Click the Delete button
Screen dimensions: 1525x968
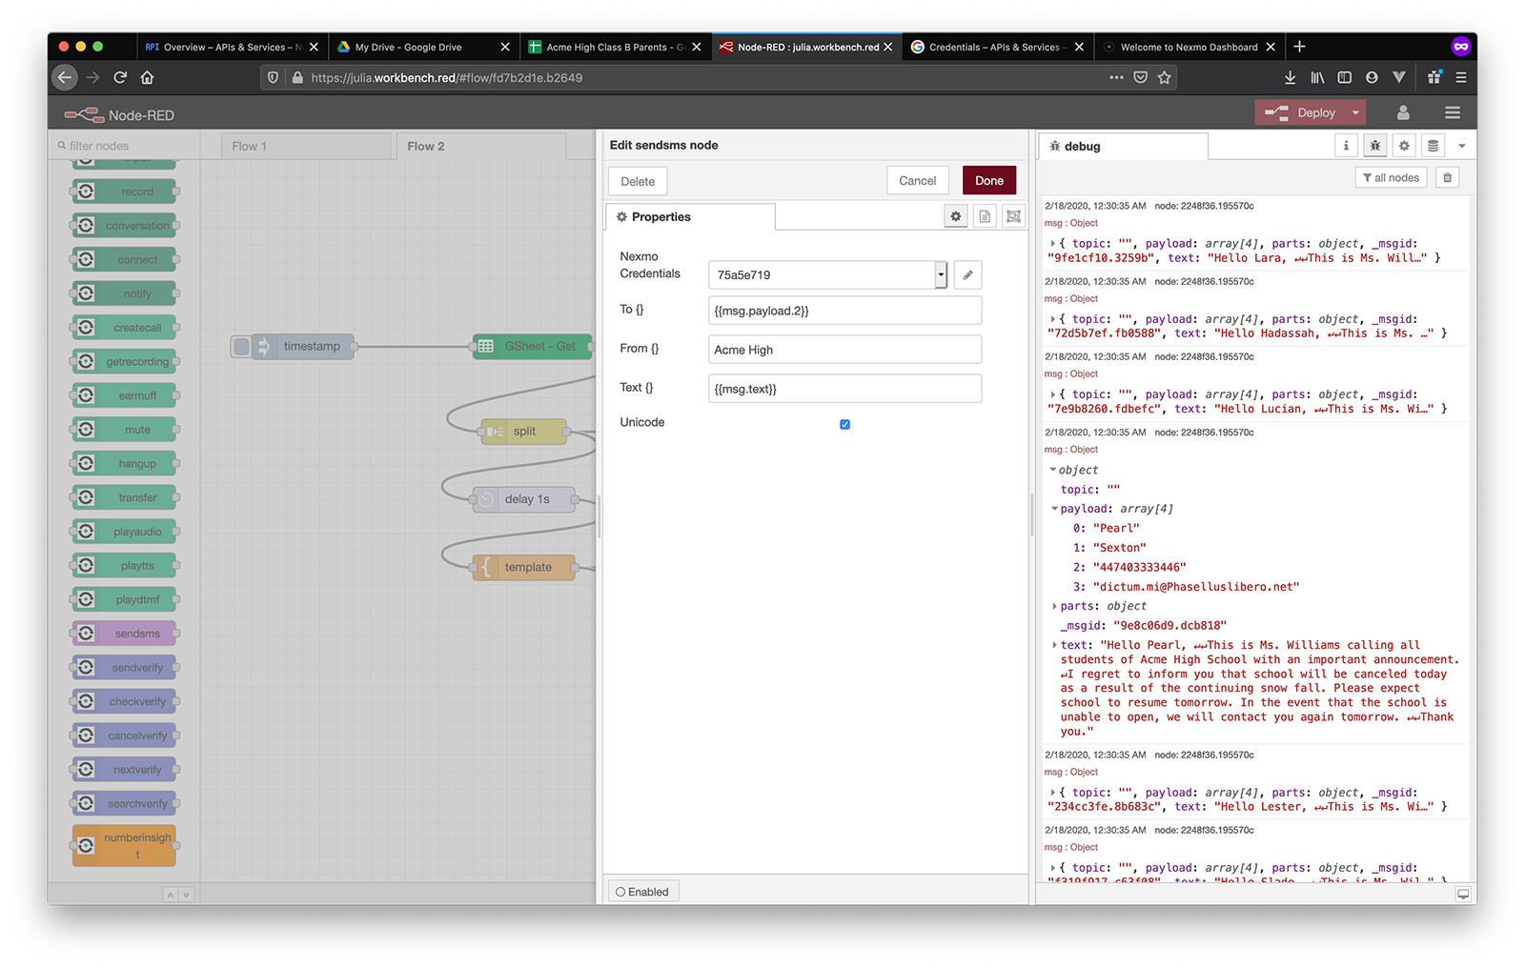[x=638, y=181]
